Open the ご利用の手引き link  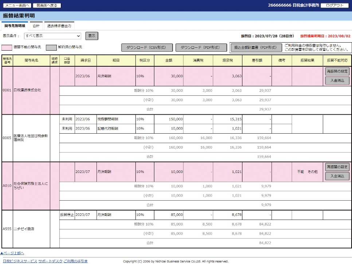[75, 261]
